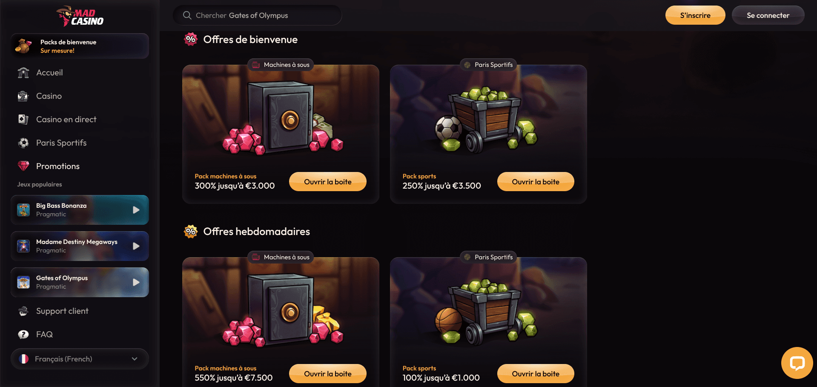817x387 pixels.
Task: Click the S'inscrire button
Action: pos(695,15)
